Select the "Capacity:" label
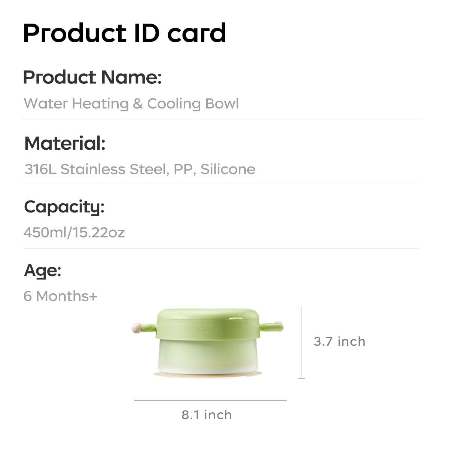The width and height of the screenshot is (449, 449). pos(64,207)
